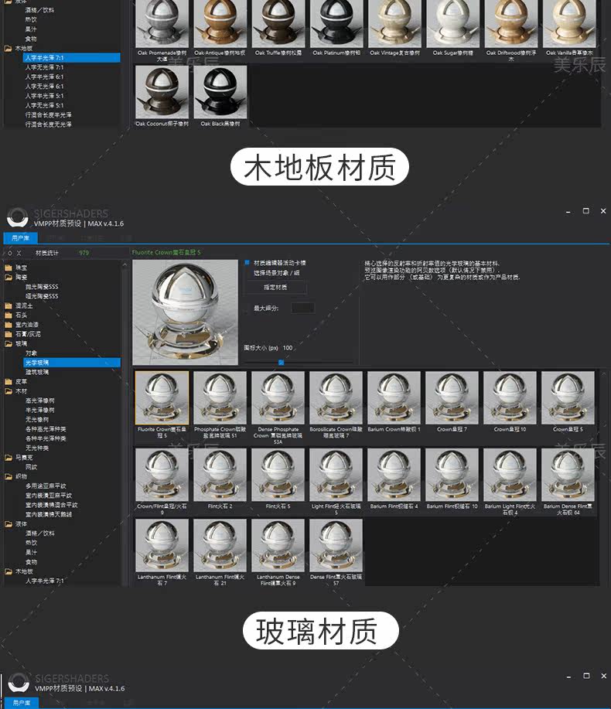Click the 指定材质 button

pos(275,287)
